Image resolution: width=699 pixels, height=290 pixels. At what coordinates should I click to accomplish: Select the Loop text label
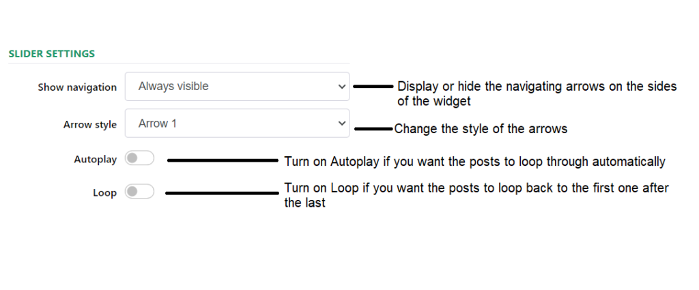(x=104, y=192)
